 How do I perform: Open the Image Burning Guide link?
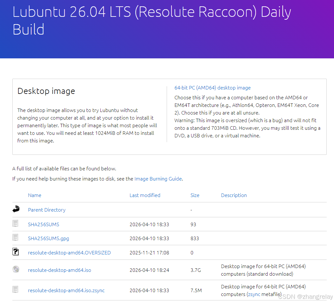158,179
